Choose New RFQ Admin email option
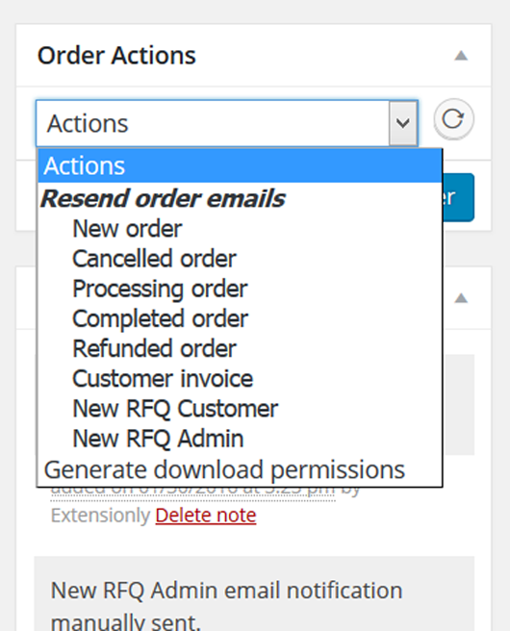This screenshot has width=510, height=631. pyautogui.click(x=158, y=439)
